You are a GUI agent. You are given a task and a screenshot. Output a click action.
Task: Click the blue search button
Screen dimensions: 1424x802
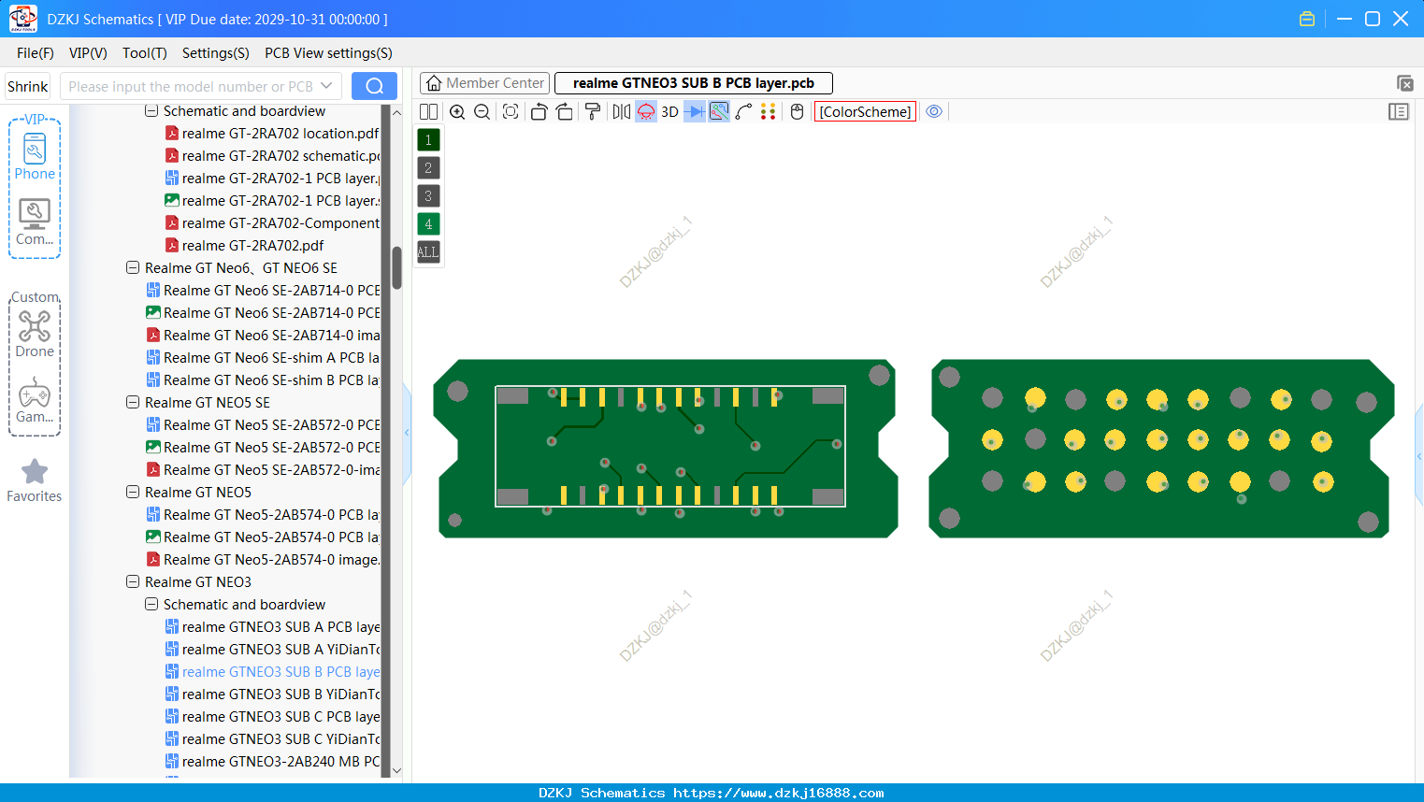pos(374,86)
